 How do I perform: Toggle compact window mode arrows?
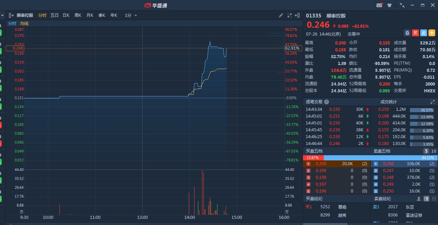point(402,5)
